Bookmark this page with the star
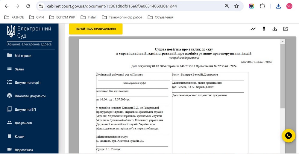 236,6
